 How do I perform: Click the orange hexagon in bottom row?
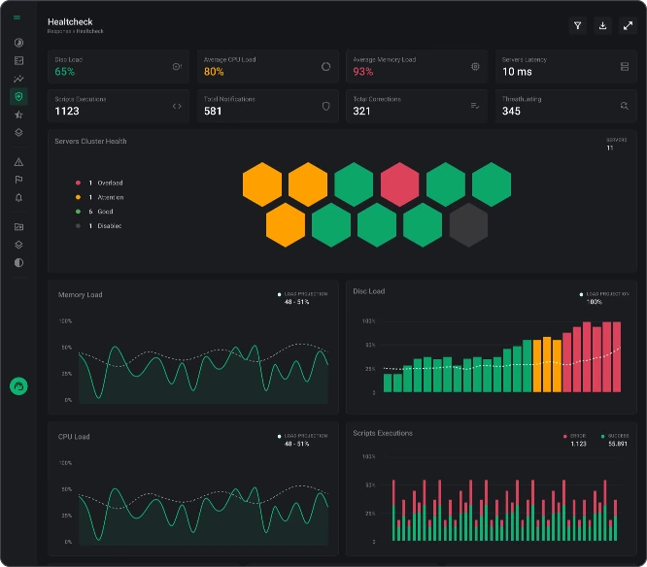click(x=286, y=224)
